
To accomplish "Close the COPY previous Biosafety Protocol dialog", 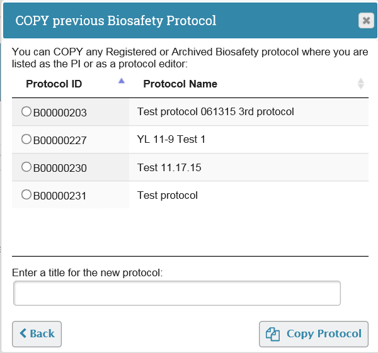I will [366, 21].
